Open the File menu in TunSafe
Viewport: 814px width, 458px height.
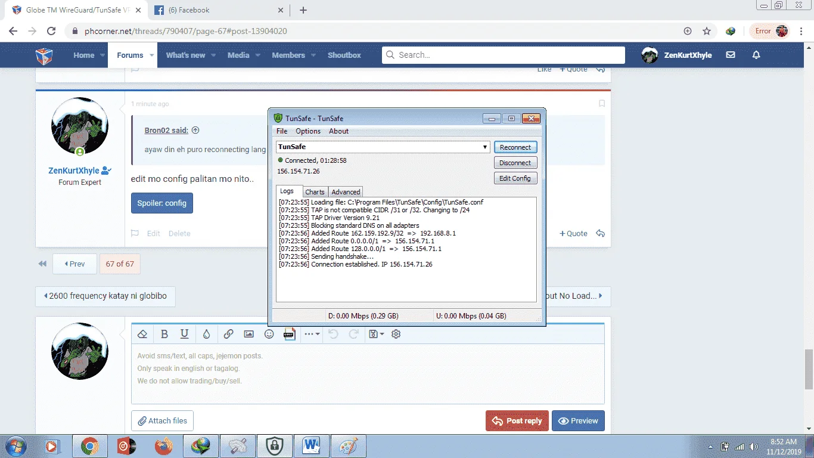[x=282, y=131]
